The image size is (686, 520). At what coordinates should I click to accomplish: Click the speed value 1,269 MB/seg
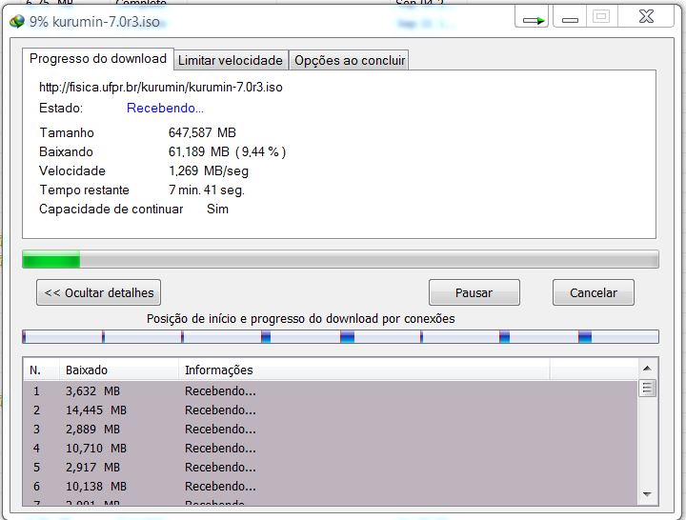[x=209, y=171]
